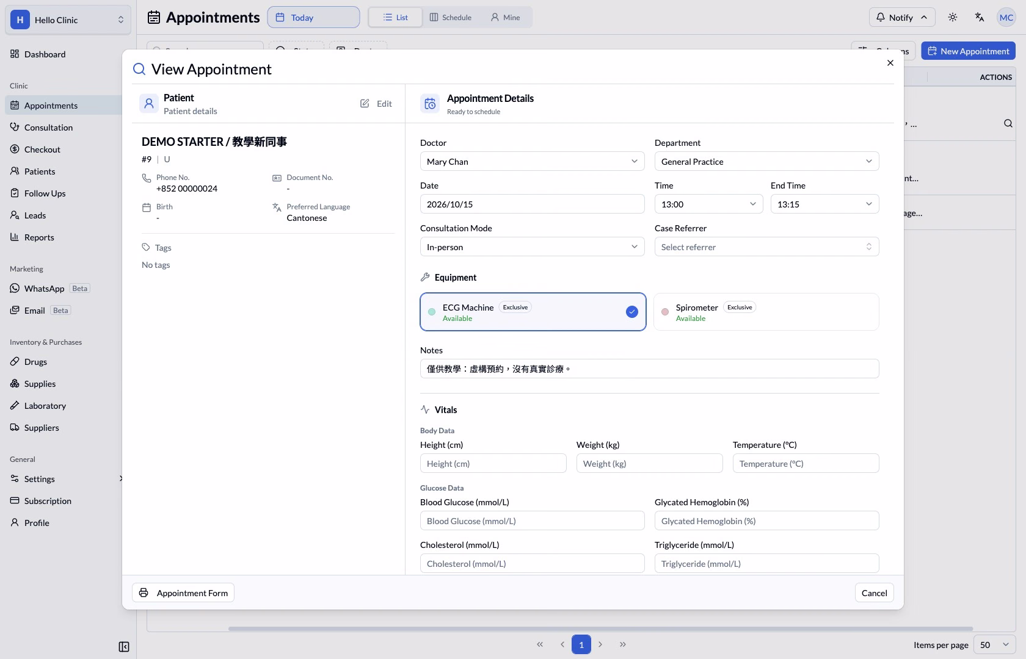Click the Date field showing 2026/10/15
The image size is (1026, 659).
click(532, 204)
